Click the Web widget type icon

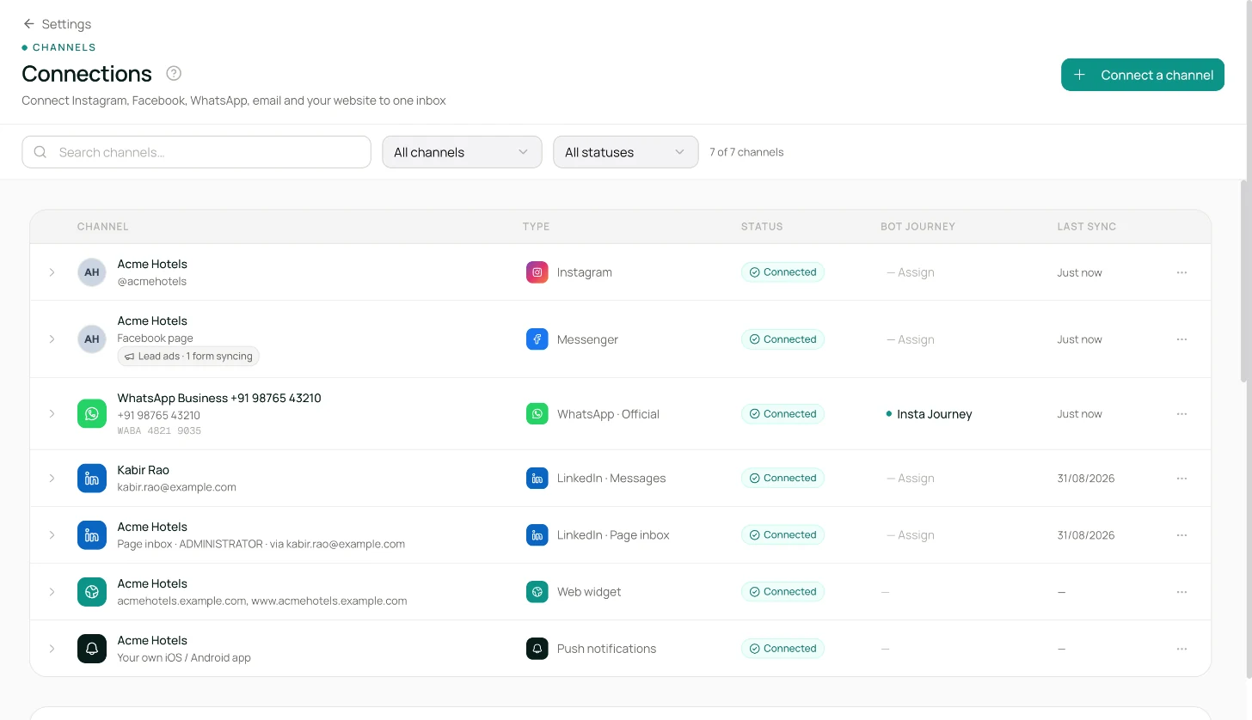(537, 592)
